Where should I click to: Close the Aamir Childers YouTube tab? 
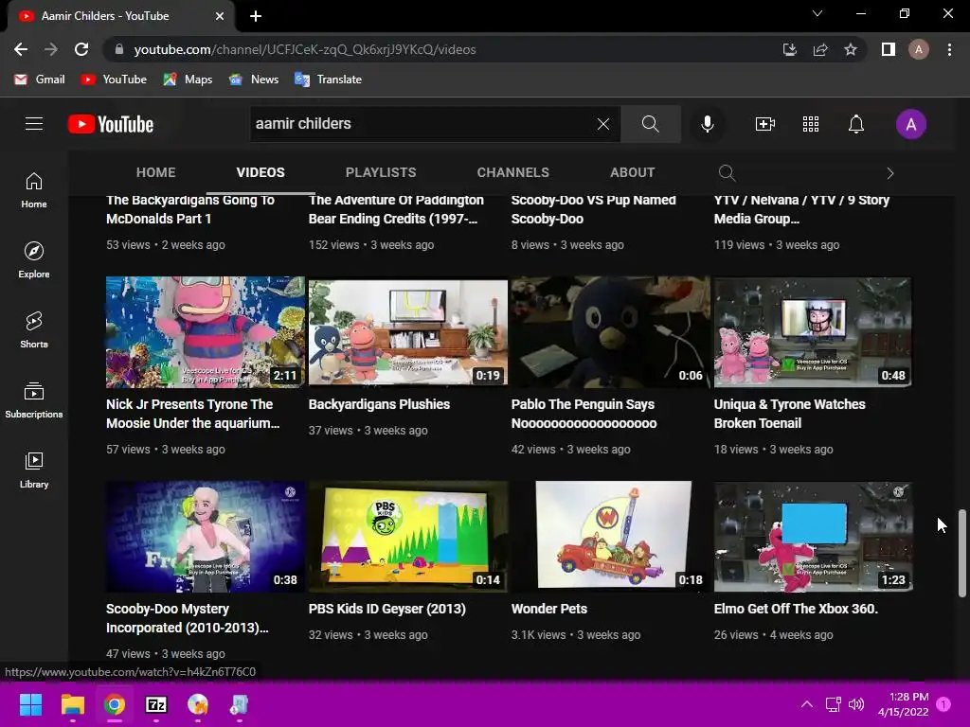(220, 16)
